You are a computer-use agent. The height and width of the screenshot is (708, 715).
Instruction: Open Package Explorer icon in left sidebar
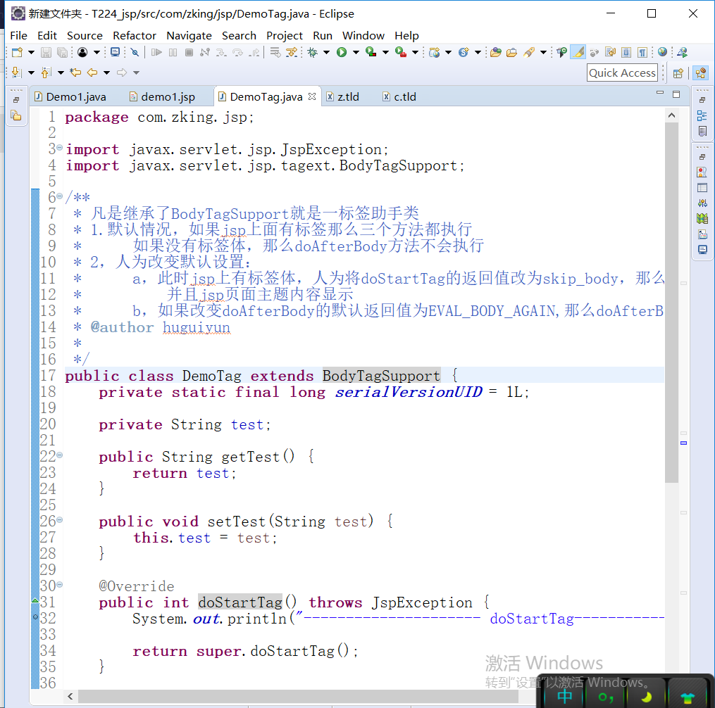click(x=16, y=115)
